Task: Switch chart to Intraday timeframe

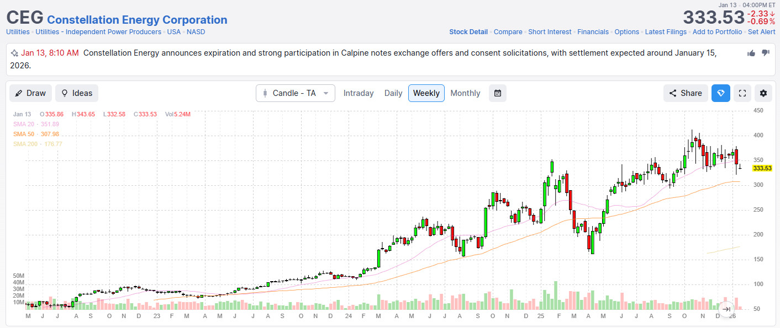Action: 359,93
